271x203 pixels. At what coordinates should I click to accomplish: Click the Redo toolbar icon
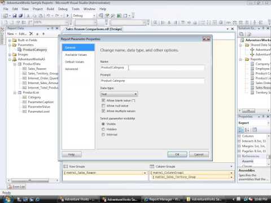tap(57, 16)
